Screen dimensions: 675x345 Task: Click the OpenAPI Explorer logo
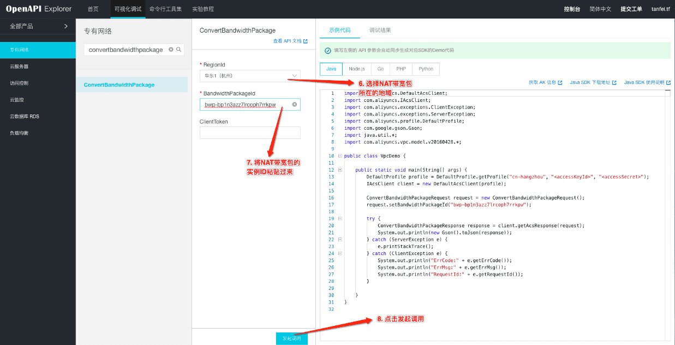click(x=39, y=9)
